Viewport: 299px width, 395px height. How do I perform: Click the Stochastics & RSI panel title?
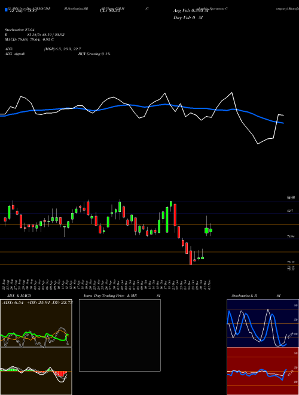(x=256, y=296)
